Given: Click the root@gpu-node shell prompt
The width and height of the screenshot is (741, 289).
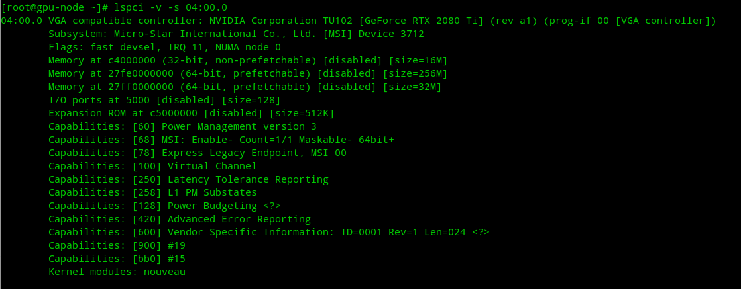Looking at the screenshot, I should pyautogui.click(x=55, y=7).
